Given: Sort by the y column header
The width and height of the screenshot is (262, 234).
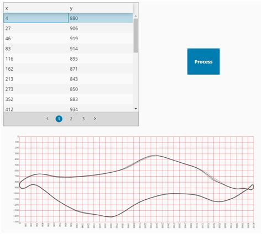Looking at the screenshot, I should tap(101, 8).
